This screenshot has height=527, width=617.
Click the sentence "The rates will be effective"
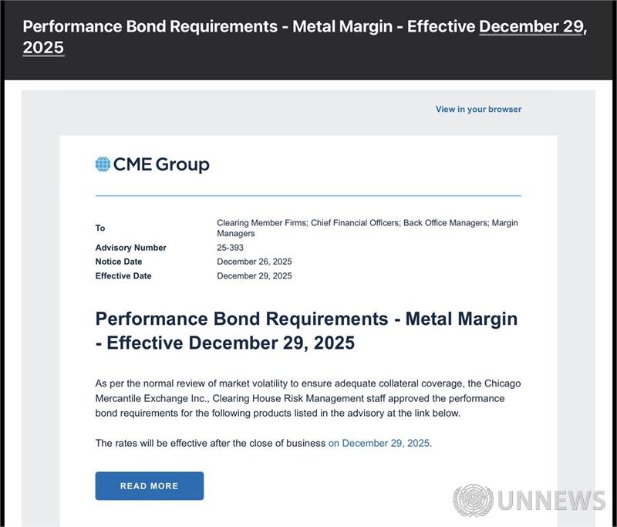(211, 443)
